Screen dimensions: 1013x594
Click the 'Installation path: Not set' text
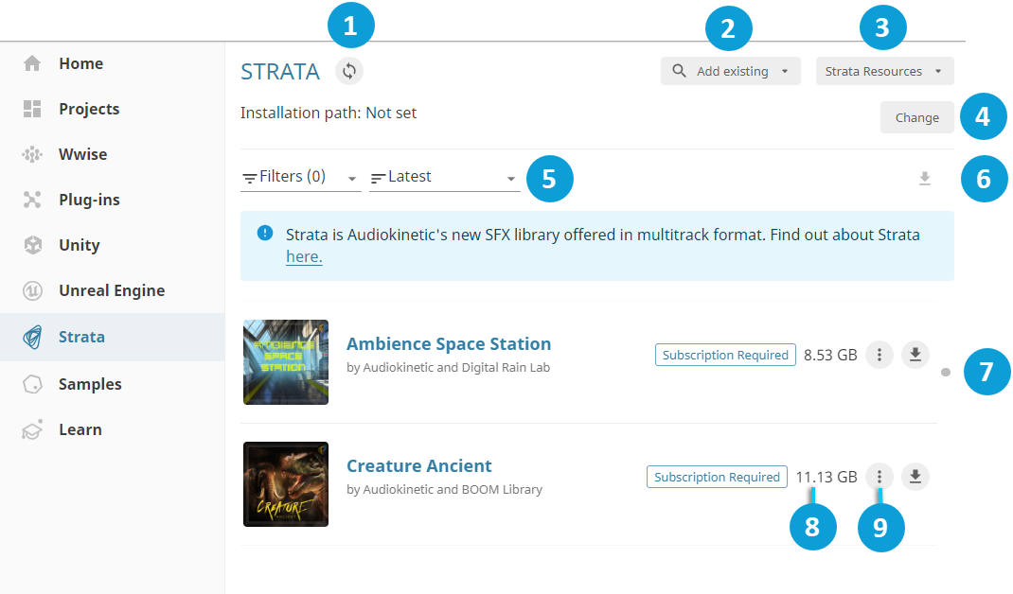[x=329, y=113]
